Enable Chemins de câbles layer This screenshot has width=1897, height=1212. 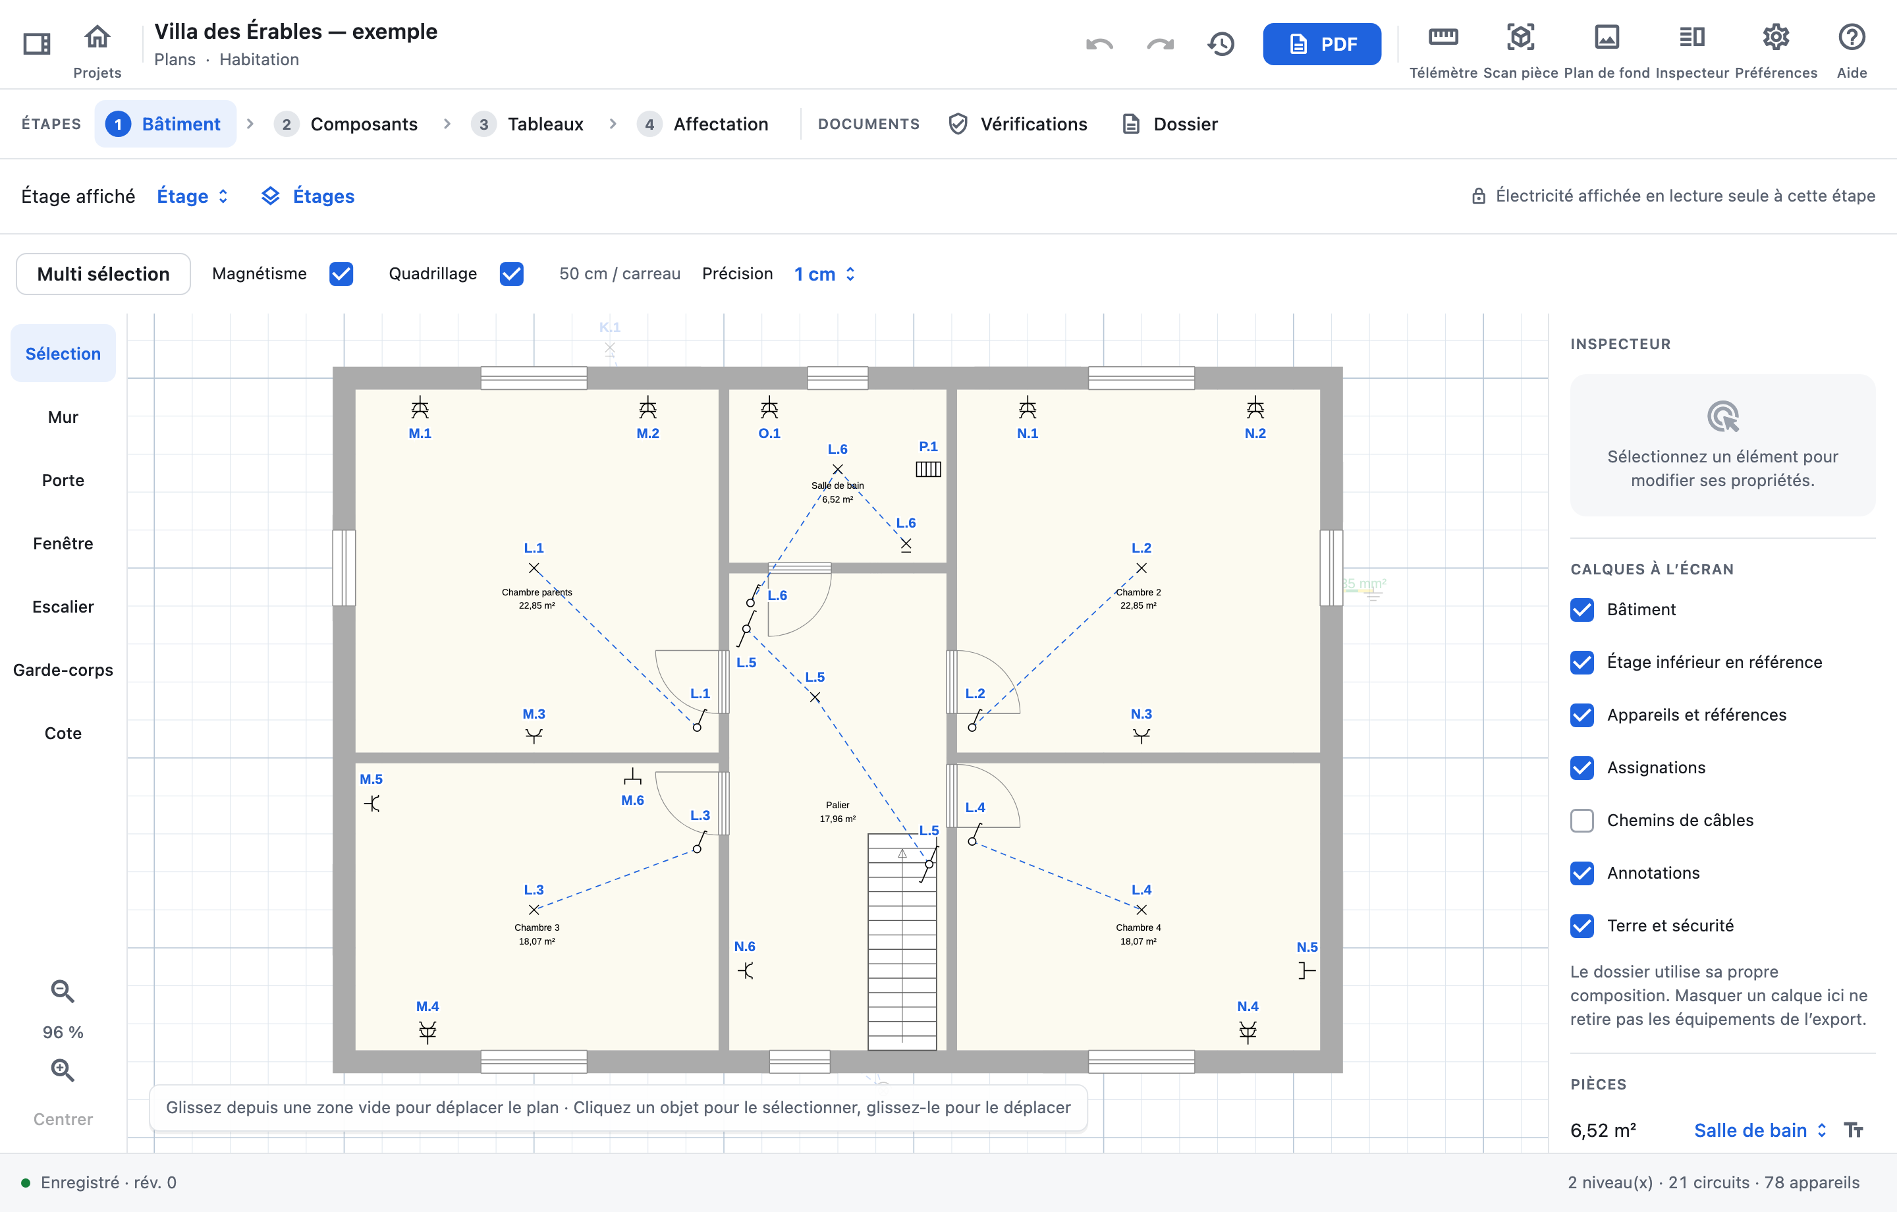[1582, 820]
